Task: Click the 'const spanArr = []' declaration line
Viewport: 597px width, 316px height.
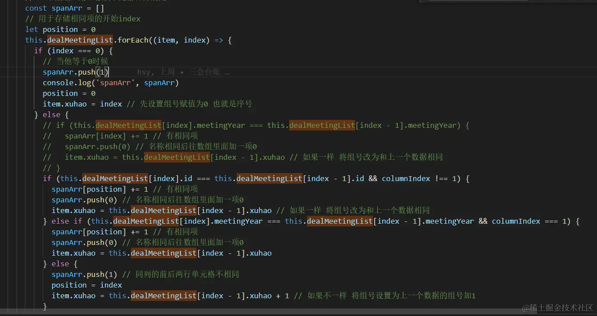Action: pos(64,8)
